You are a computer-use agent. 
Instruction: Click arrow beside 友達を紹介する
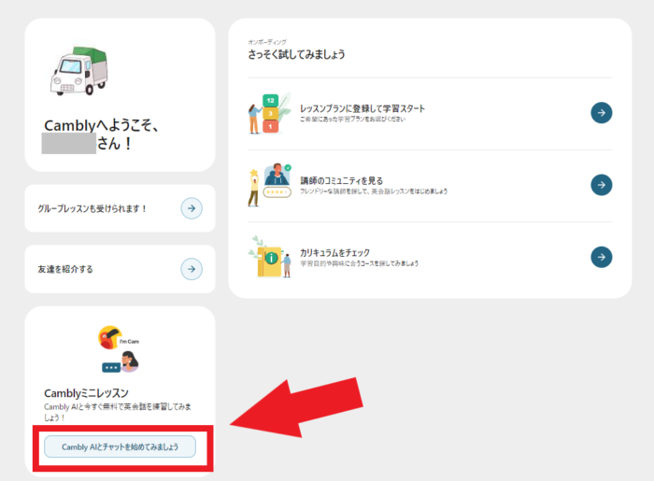192,269
